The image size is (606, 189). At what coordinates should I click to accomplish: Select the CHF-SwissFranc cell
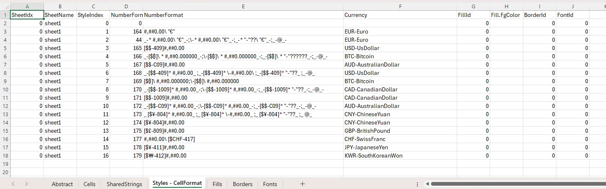[400, 139]
